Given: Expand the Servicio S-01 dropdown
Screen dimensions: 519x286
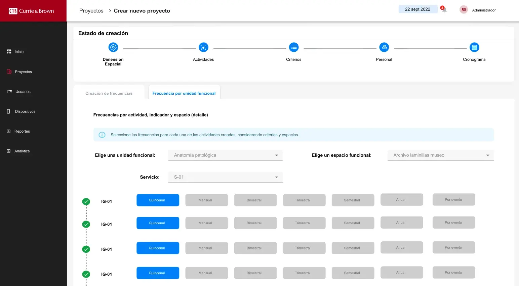Looking at the screenshot, I should [x=225, y=177].
